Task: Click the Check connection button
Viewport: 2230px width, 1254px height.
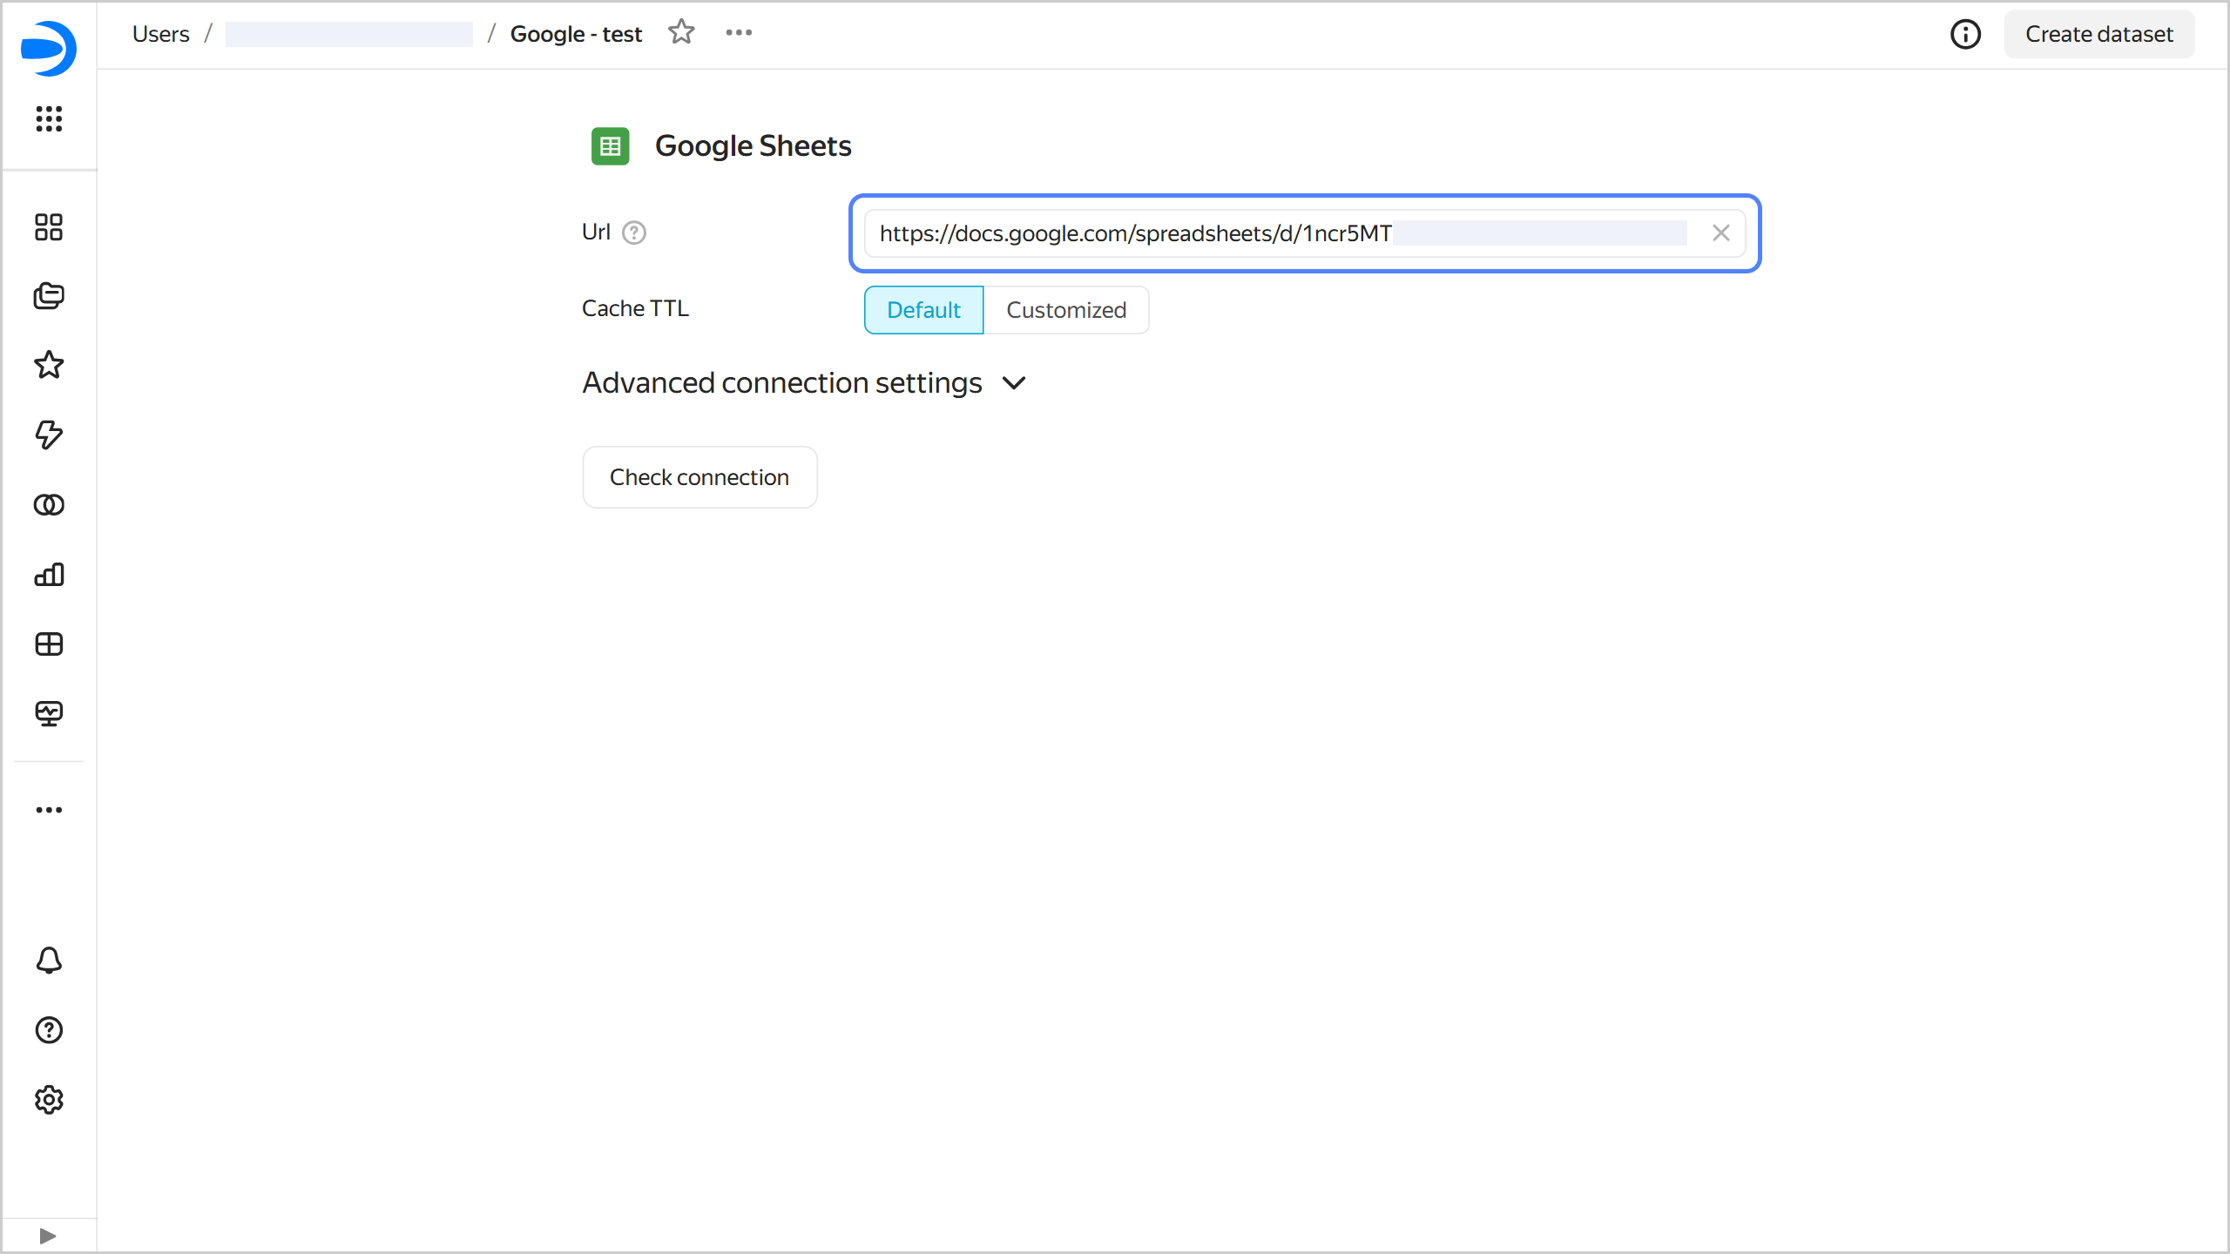Action: [699, 477]
